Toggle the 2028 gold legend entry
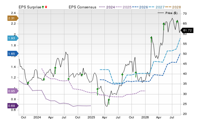Screen dimensions: 199x119 pos(173,7)
